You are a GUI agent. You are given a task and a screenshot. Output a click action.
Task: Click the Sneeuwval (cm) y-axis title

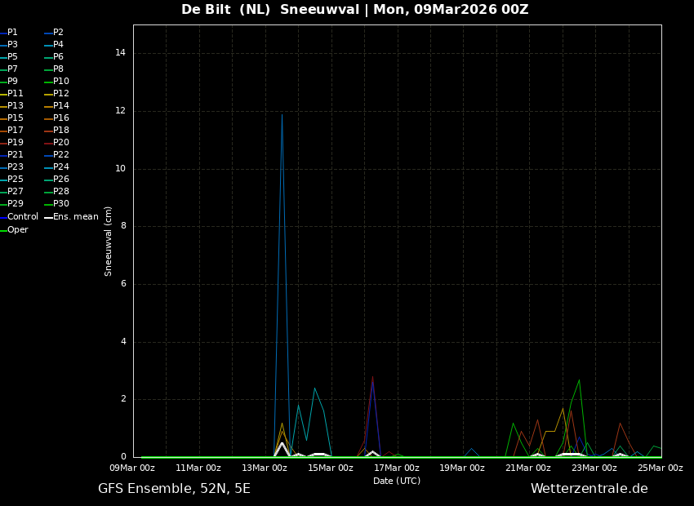pos(109,241)
